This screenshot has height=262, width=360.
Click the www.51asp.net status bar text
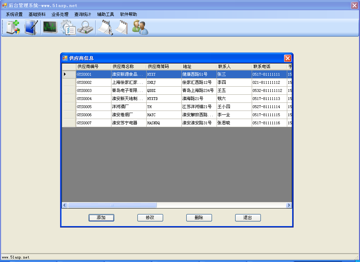pyautogui.click(x=15, y=257)
